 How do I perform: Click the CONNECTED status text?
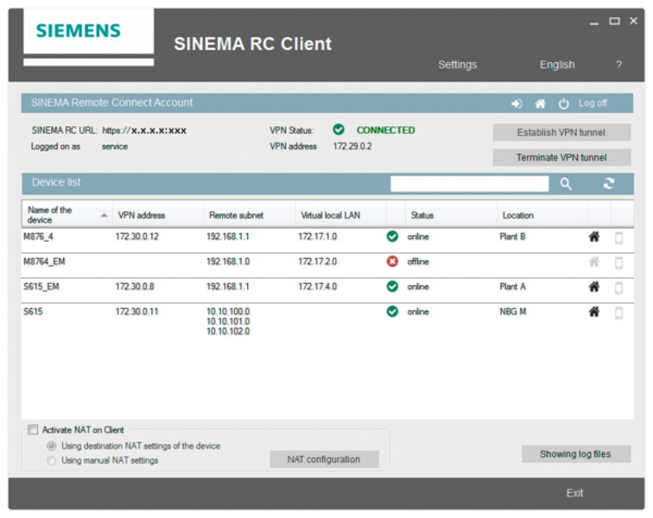(x=385, y=129)
